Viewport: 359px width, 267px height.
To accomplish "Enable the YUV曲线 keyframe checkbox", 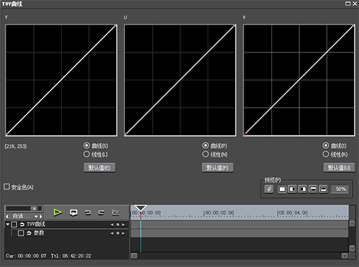I will point(14,225).
